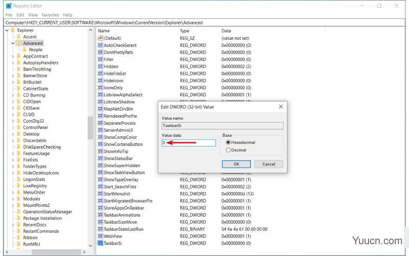Click the ShowSuperHidden value icon
Screen dimensions: 409x256
(100, 165)
